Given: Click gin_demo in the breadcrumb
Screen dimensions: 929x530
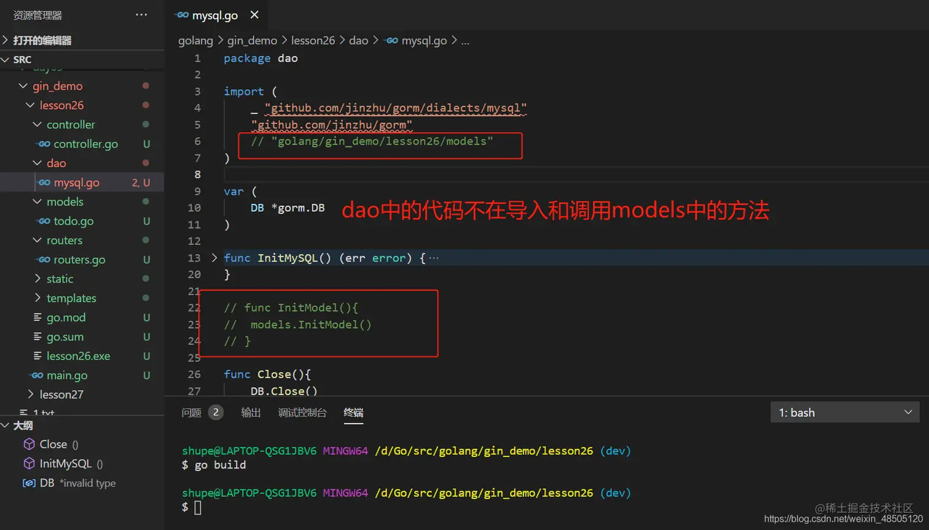Looking at the screenshot, I should pyautogui.click(x=252, y=41).
